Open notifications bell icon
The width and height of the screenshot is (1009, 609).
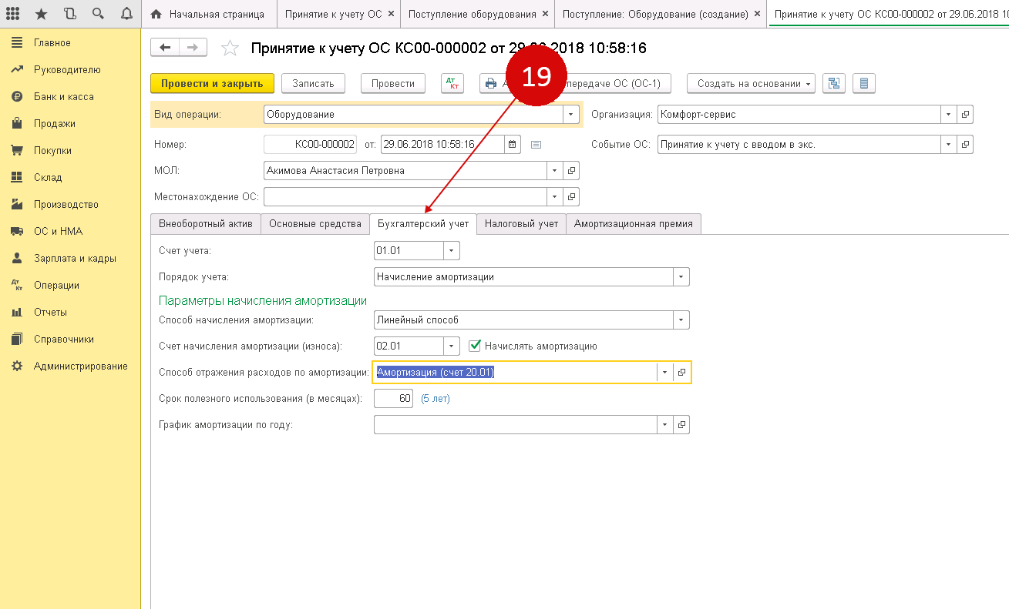click(126, 14)
